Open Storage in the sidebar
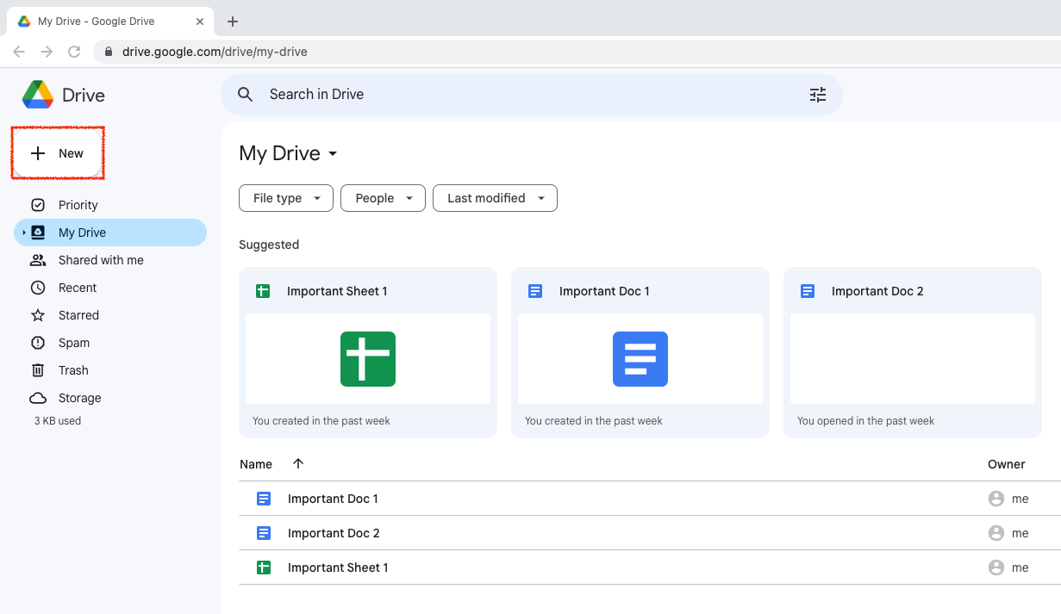The height and width of the screenshot is (614, 1061). [x=110, y=398]
